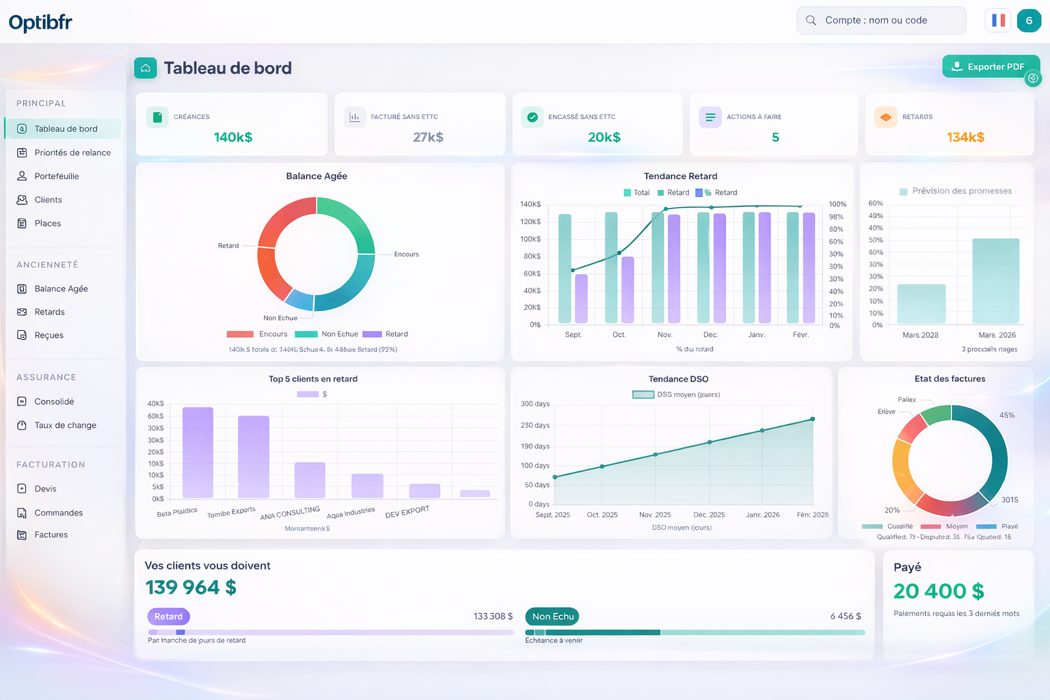Toggle the $ legend in Top 5 clients
Image resolution: width=1050 pixels, height=700 pixels.
(312, 394)
